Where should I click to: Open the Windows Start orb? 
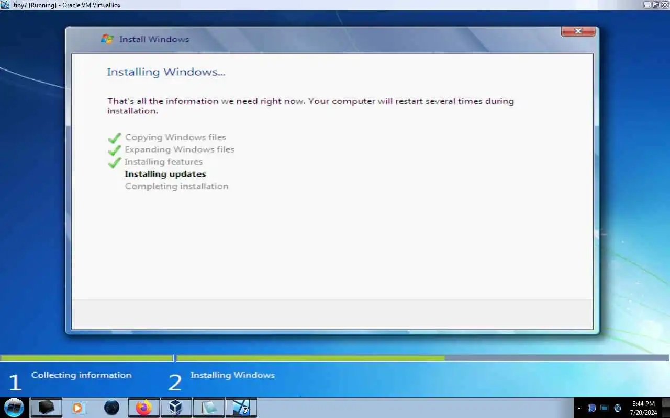click(x=14, y=408)
